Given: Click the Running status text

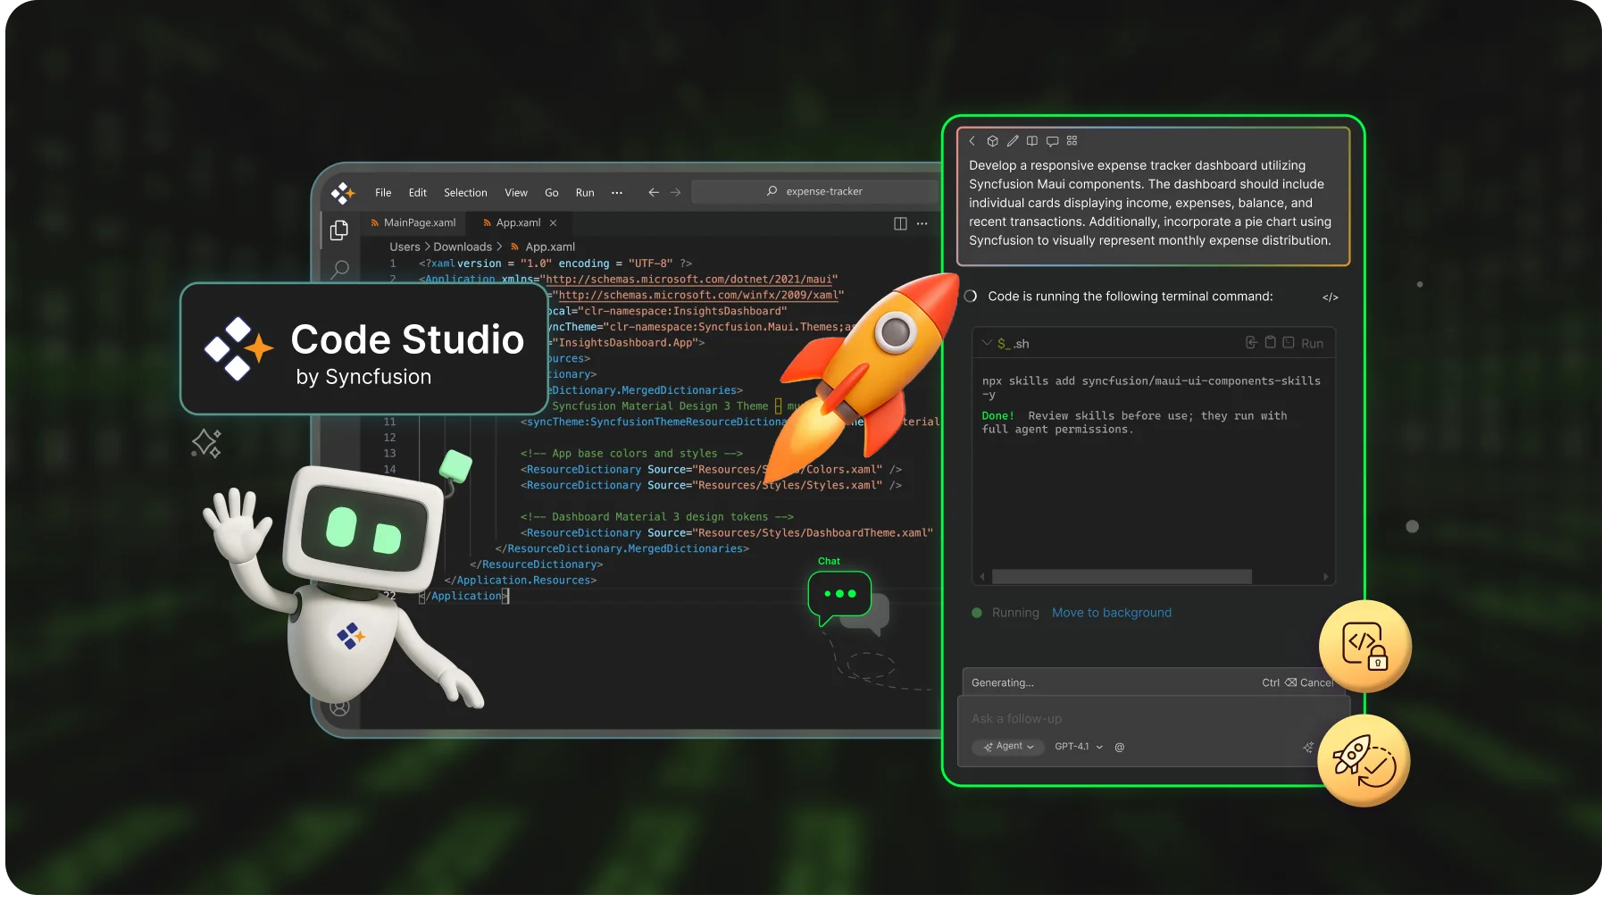Looking at the screenshot, I should tap(1015, 613).
